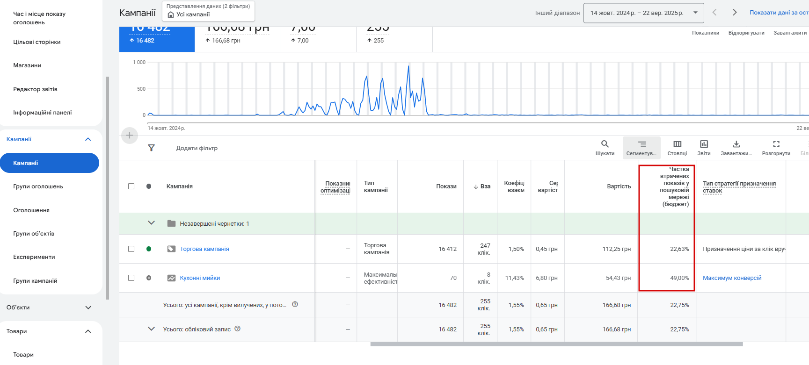The width and height of the screenshot is (809, 365).
Task: Expand the Об'єкти sidebar section
Action: click(x=88, y=308)
